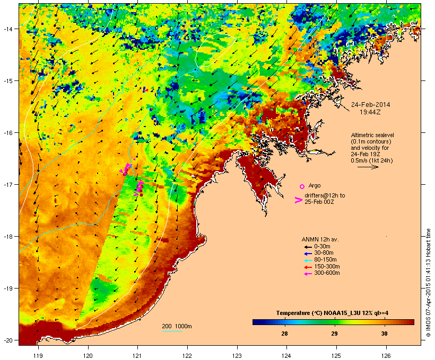Click the Temperature NOAA15_L3U title
This screenshot has height=360, width=435.
(332, 313)
